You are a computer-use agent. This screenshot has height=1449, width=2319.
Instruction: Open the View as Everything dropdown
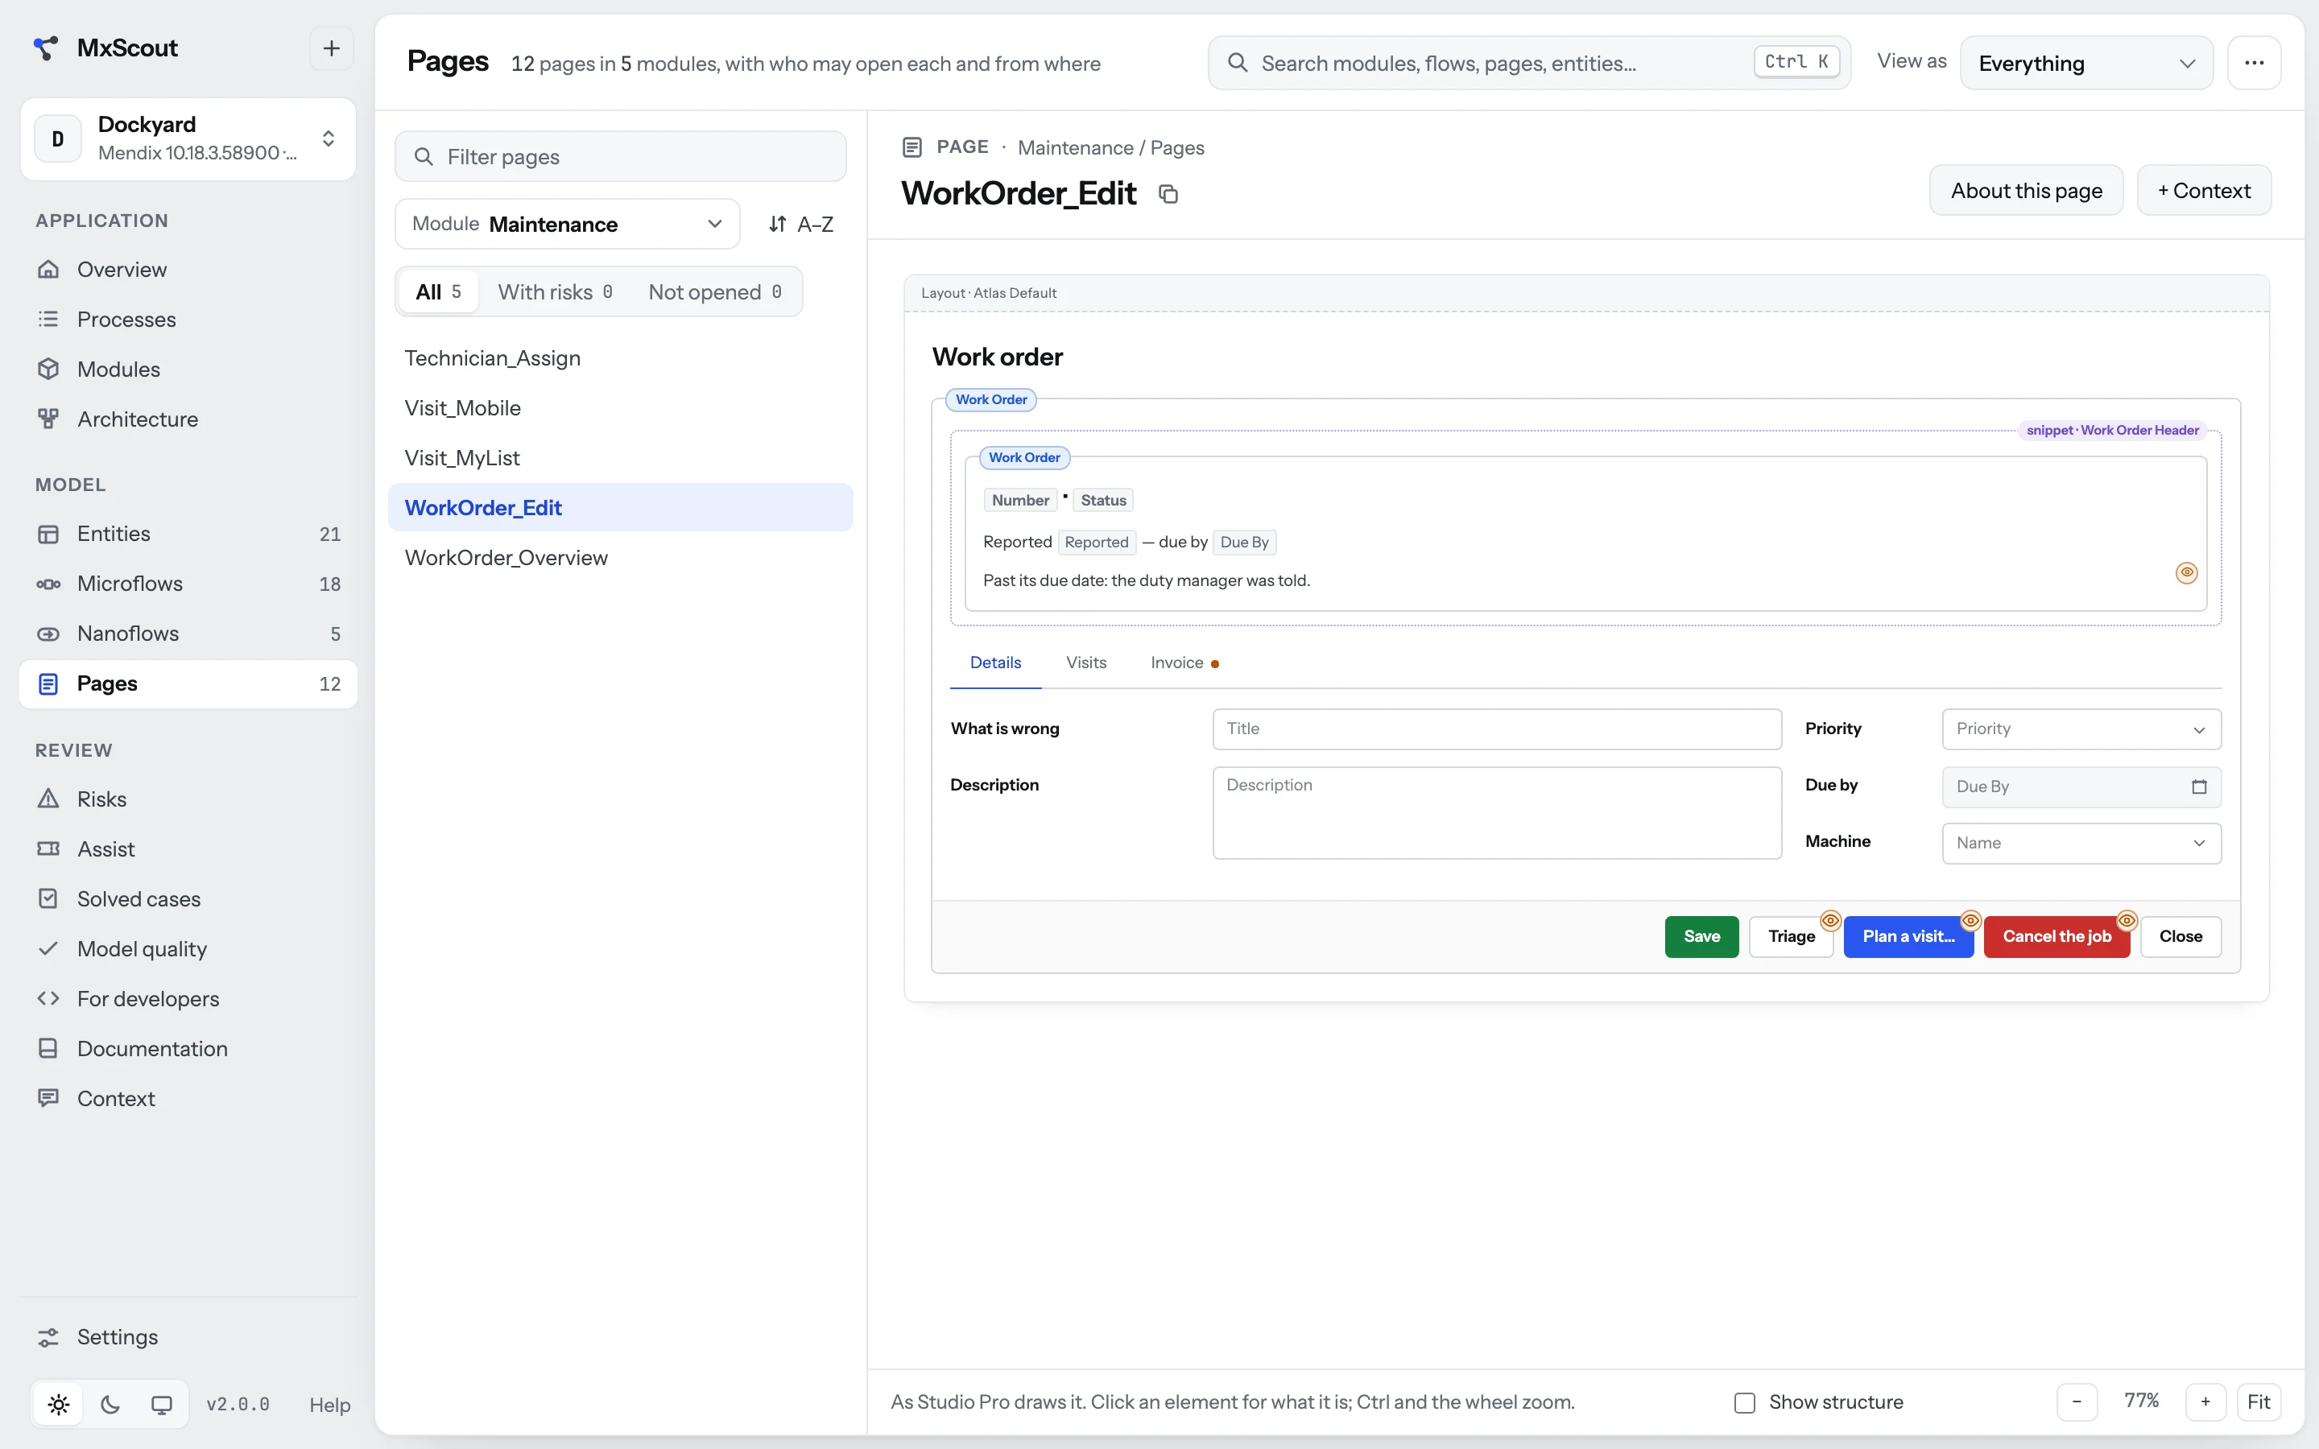click(2086, 64)
